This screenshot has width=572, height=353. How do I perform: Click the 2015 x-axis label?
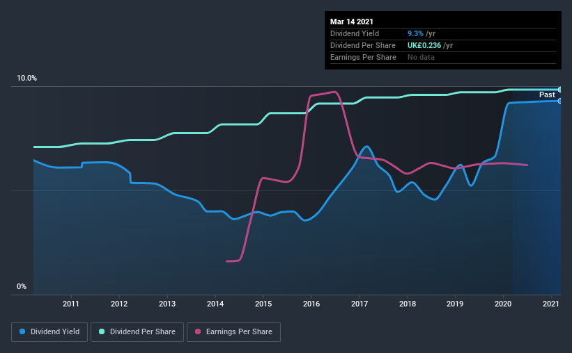click(263, 304)
